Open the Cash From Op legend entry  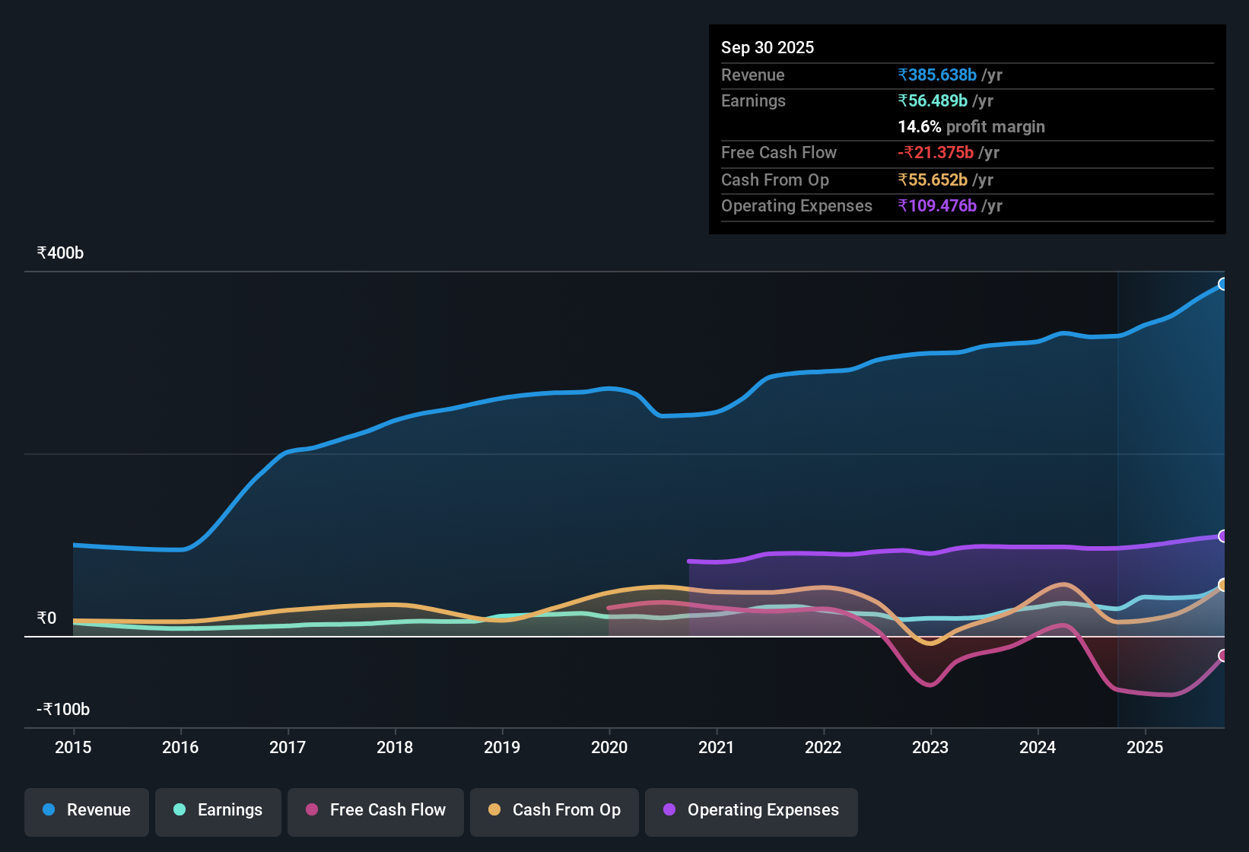coord(554,811)
